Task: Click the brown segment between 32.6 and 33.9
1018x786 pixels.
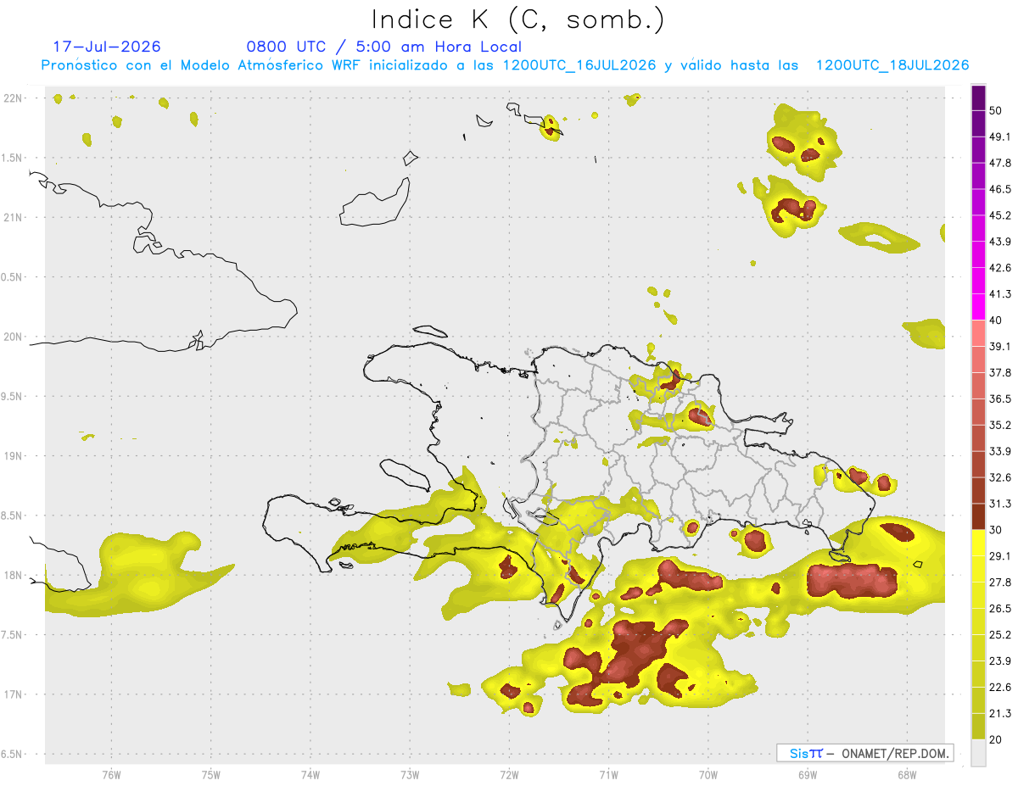Action: [978, 464]
